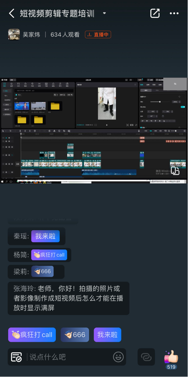Click the align-left icon in the alignment row
188x377 pixels.
click(x=143, y=121)
